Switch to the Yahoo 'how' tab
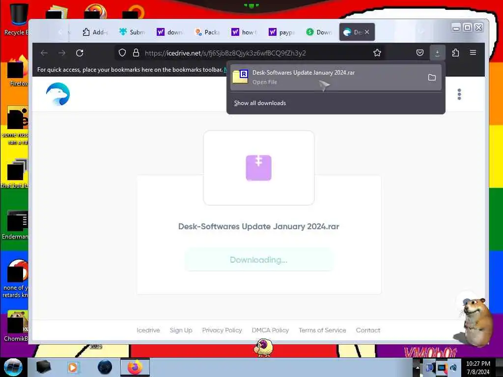The height and width of the screenshot is (377, 503). tap(245, 32)
